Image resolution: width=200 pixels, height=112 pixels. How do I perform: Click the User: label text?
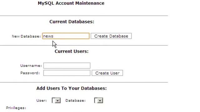click(x=42, y=100)
